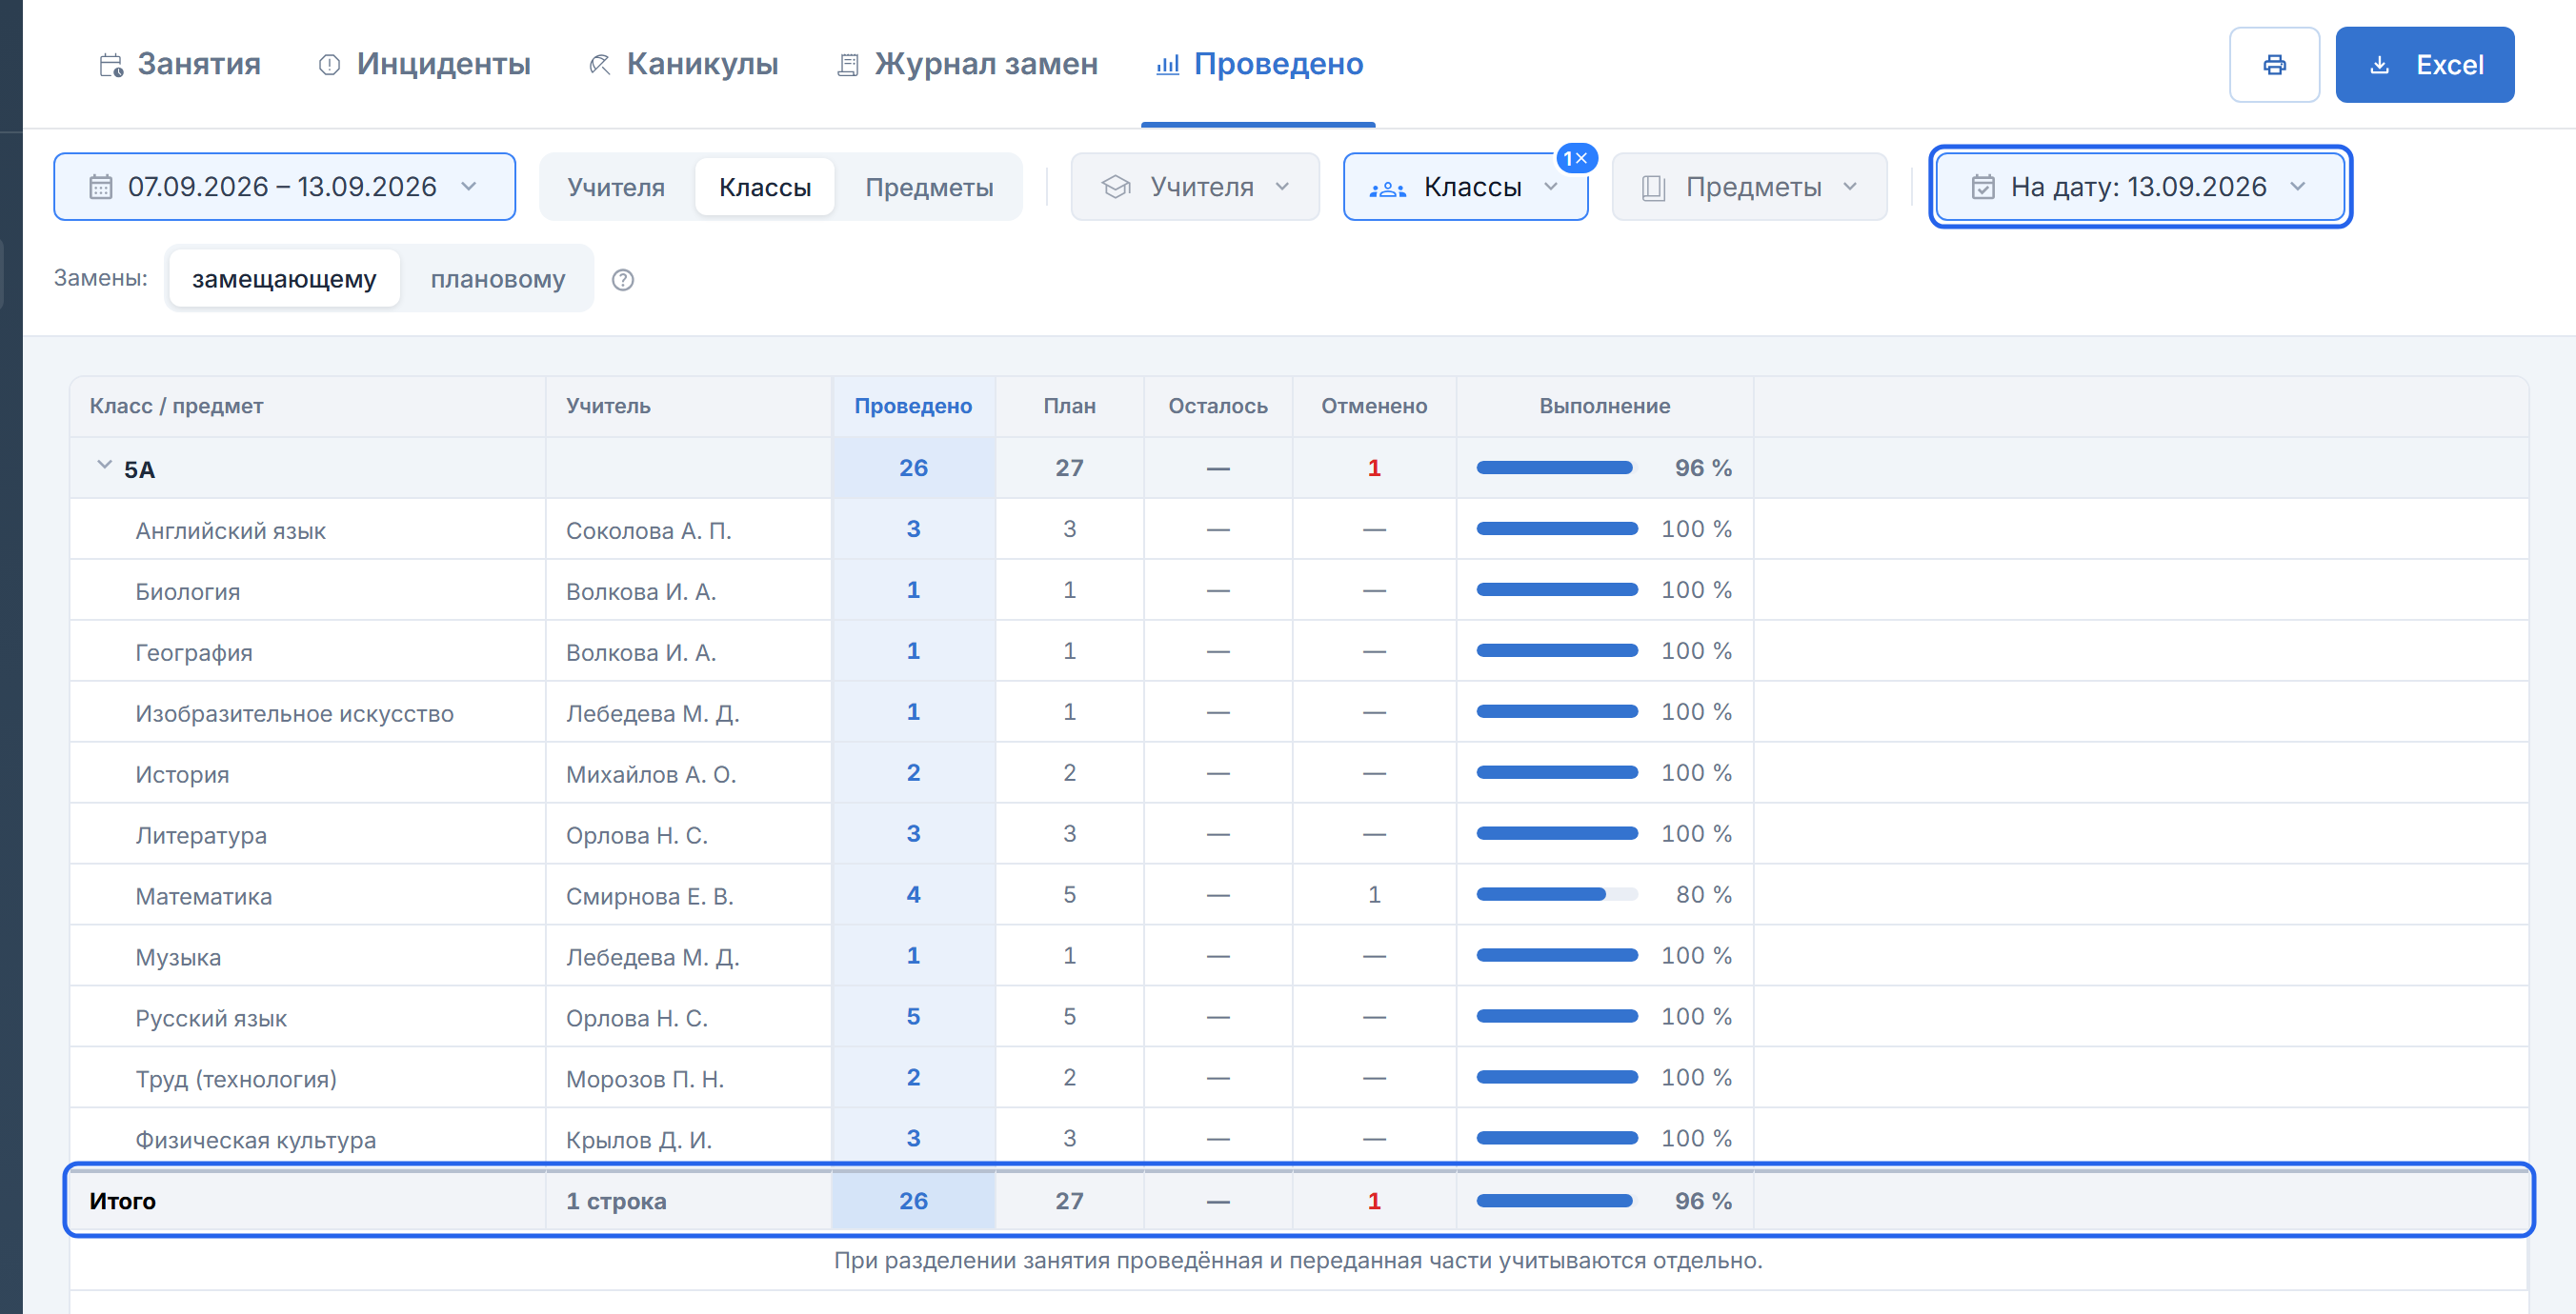Click the Итого summary row label

(x=122, y=1201)
